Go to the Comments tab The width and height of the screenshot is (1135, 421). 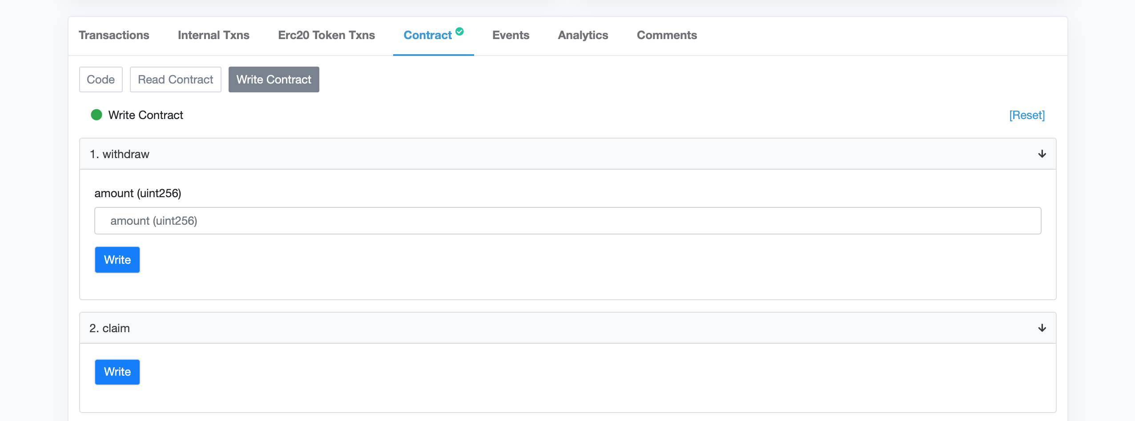[667, 35]
